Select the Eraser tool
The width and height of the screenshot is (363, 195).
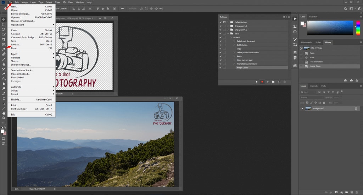[x=4, y=74]
